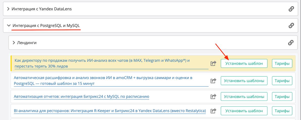The height and width of the screenshot is (120, 301).
Task: Collapse Интеграция с PostgreSQL и MySQL section
Action: pos(46,25)
